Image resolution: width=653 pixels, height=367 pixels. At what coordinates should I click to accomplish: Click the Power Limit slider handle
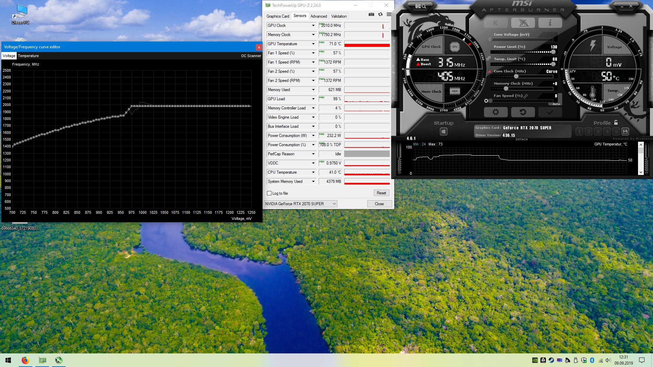point(553,52)
